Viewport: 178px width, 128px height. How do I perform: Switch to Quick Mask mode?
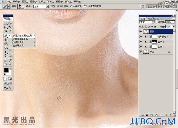(10, 79)
